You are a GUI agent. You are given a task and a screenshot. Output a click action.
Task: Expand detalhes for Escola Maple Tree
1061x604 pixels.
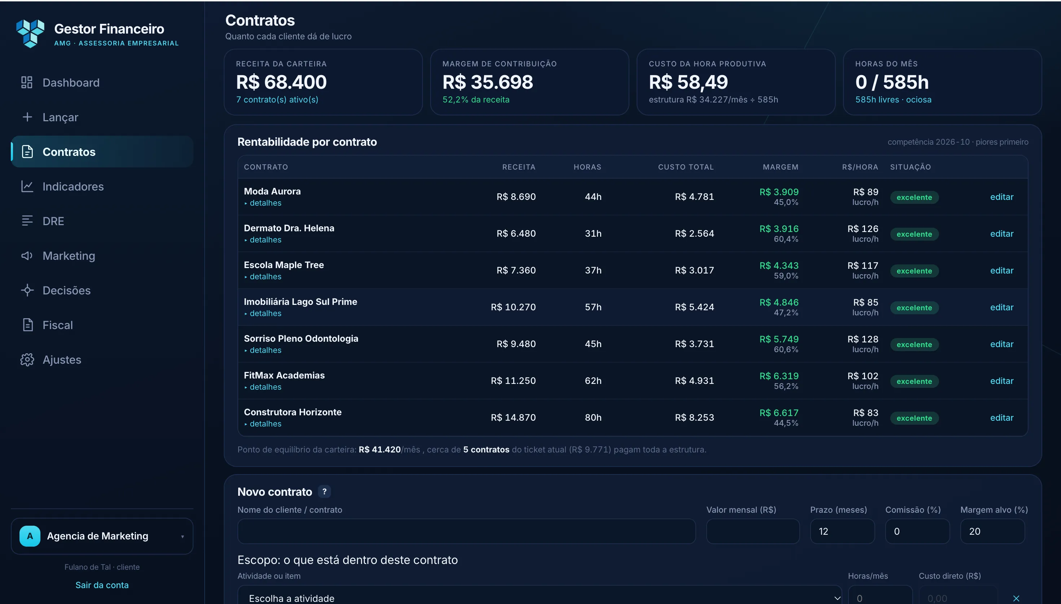pyautogui.click(x=263, y=276)
